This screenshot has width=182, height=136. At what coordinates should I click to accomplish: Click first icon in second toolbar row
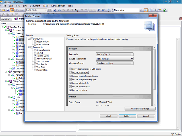point(4,14)
